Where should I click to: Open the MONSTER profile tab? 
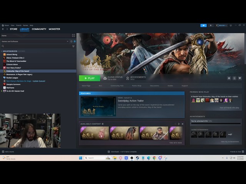pyautogui.click(x=55, y=29)
